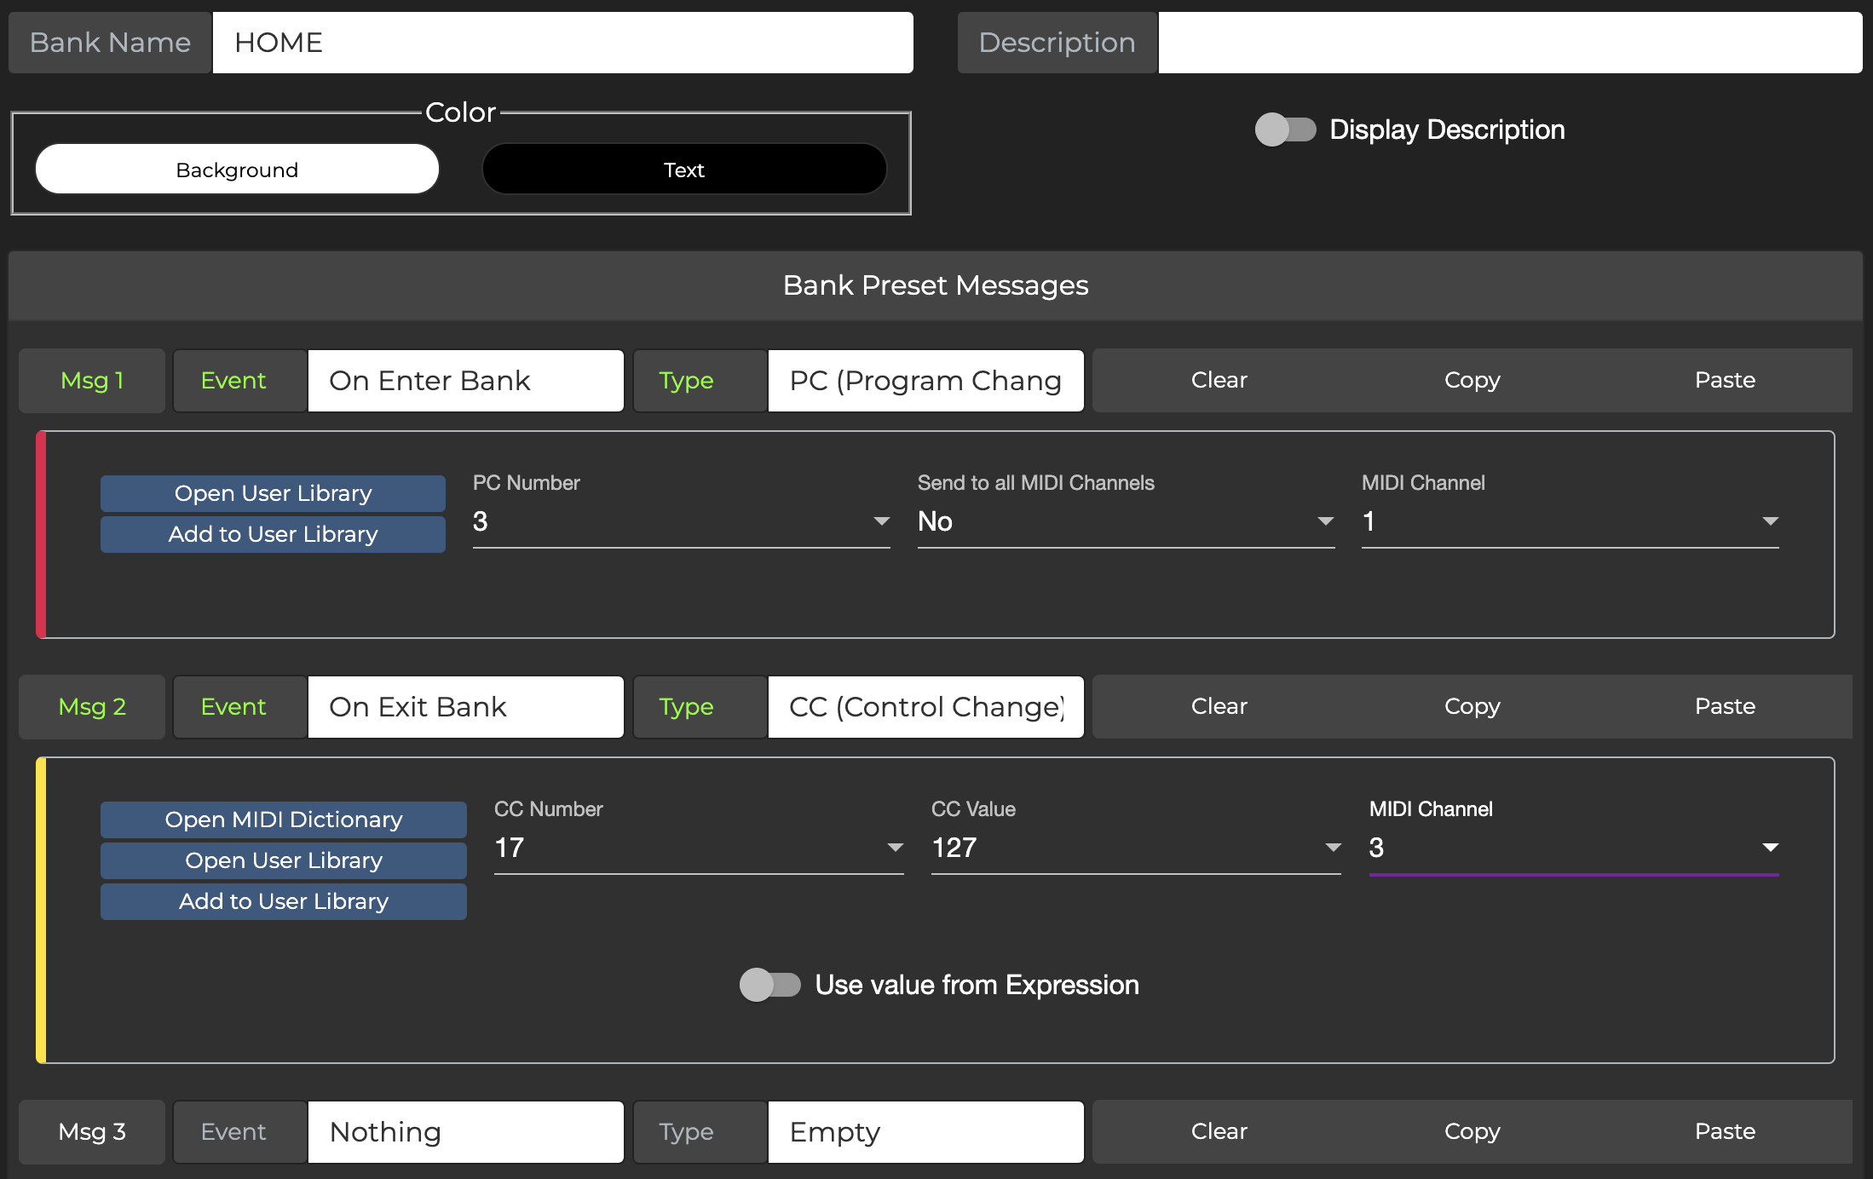
Task: Open the MIDI Dictionary
Action: click(x=283, y=820)
